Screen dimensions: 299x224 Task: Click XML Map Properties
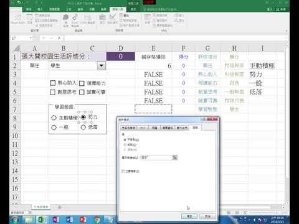tap(160, 16)
